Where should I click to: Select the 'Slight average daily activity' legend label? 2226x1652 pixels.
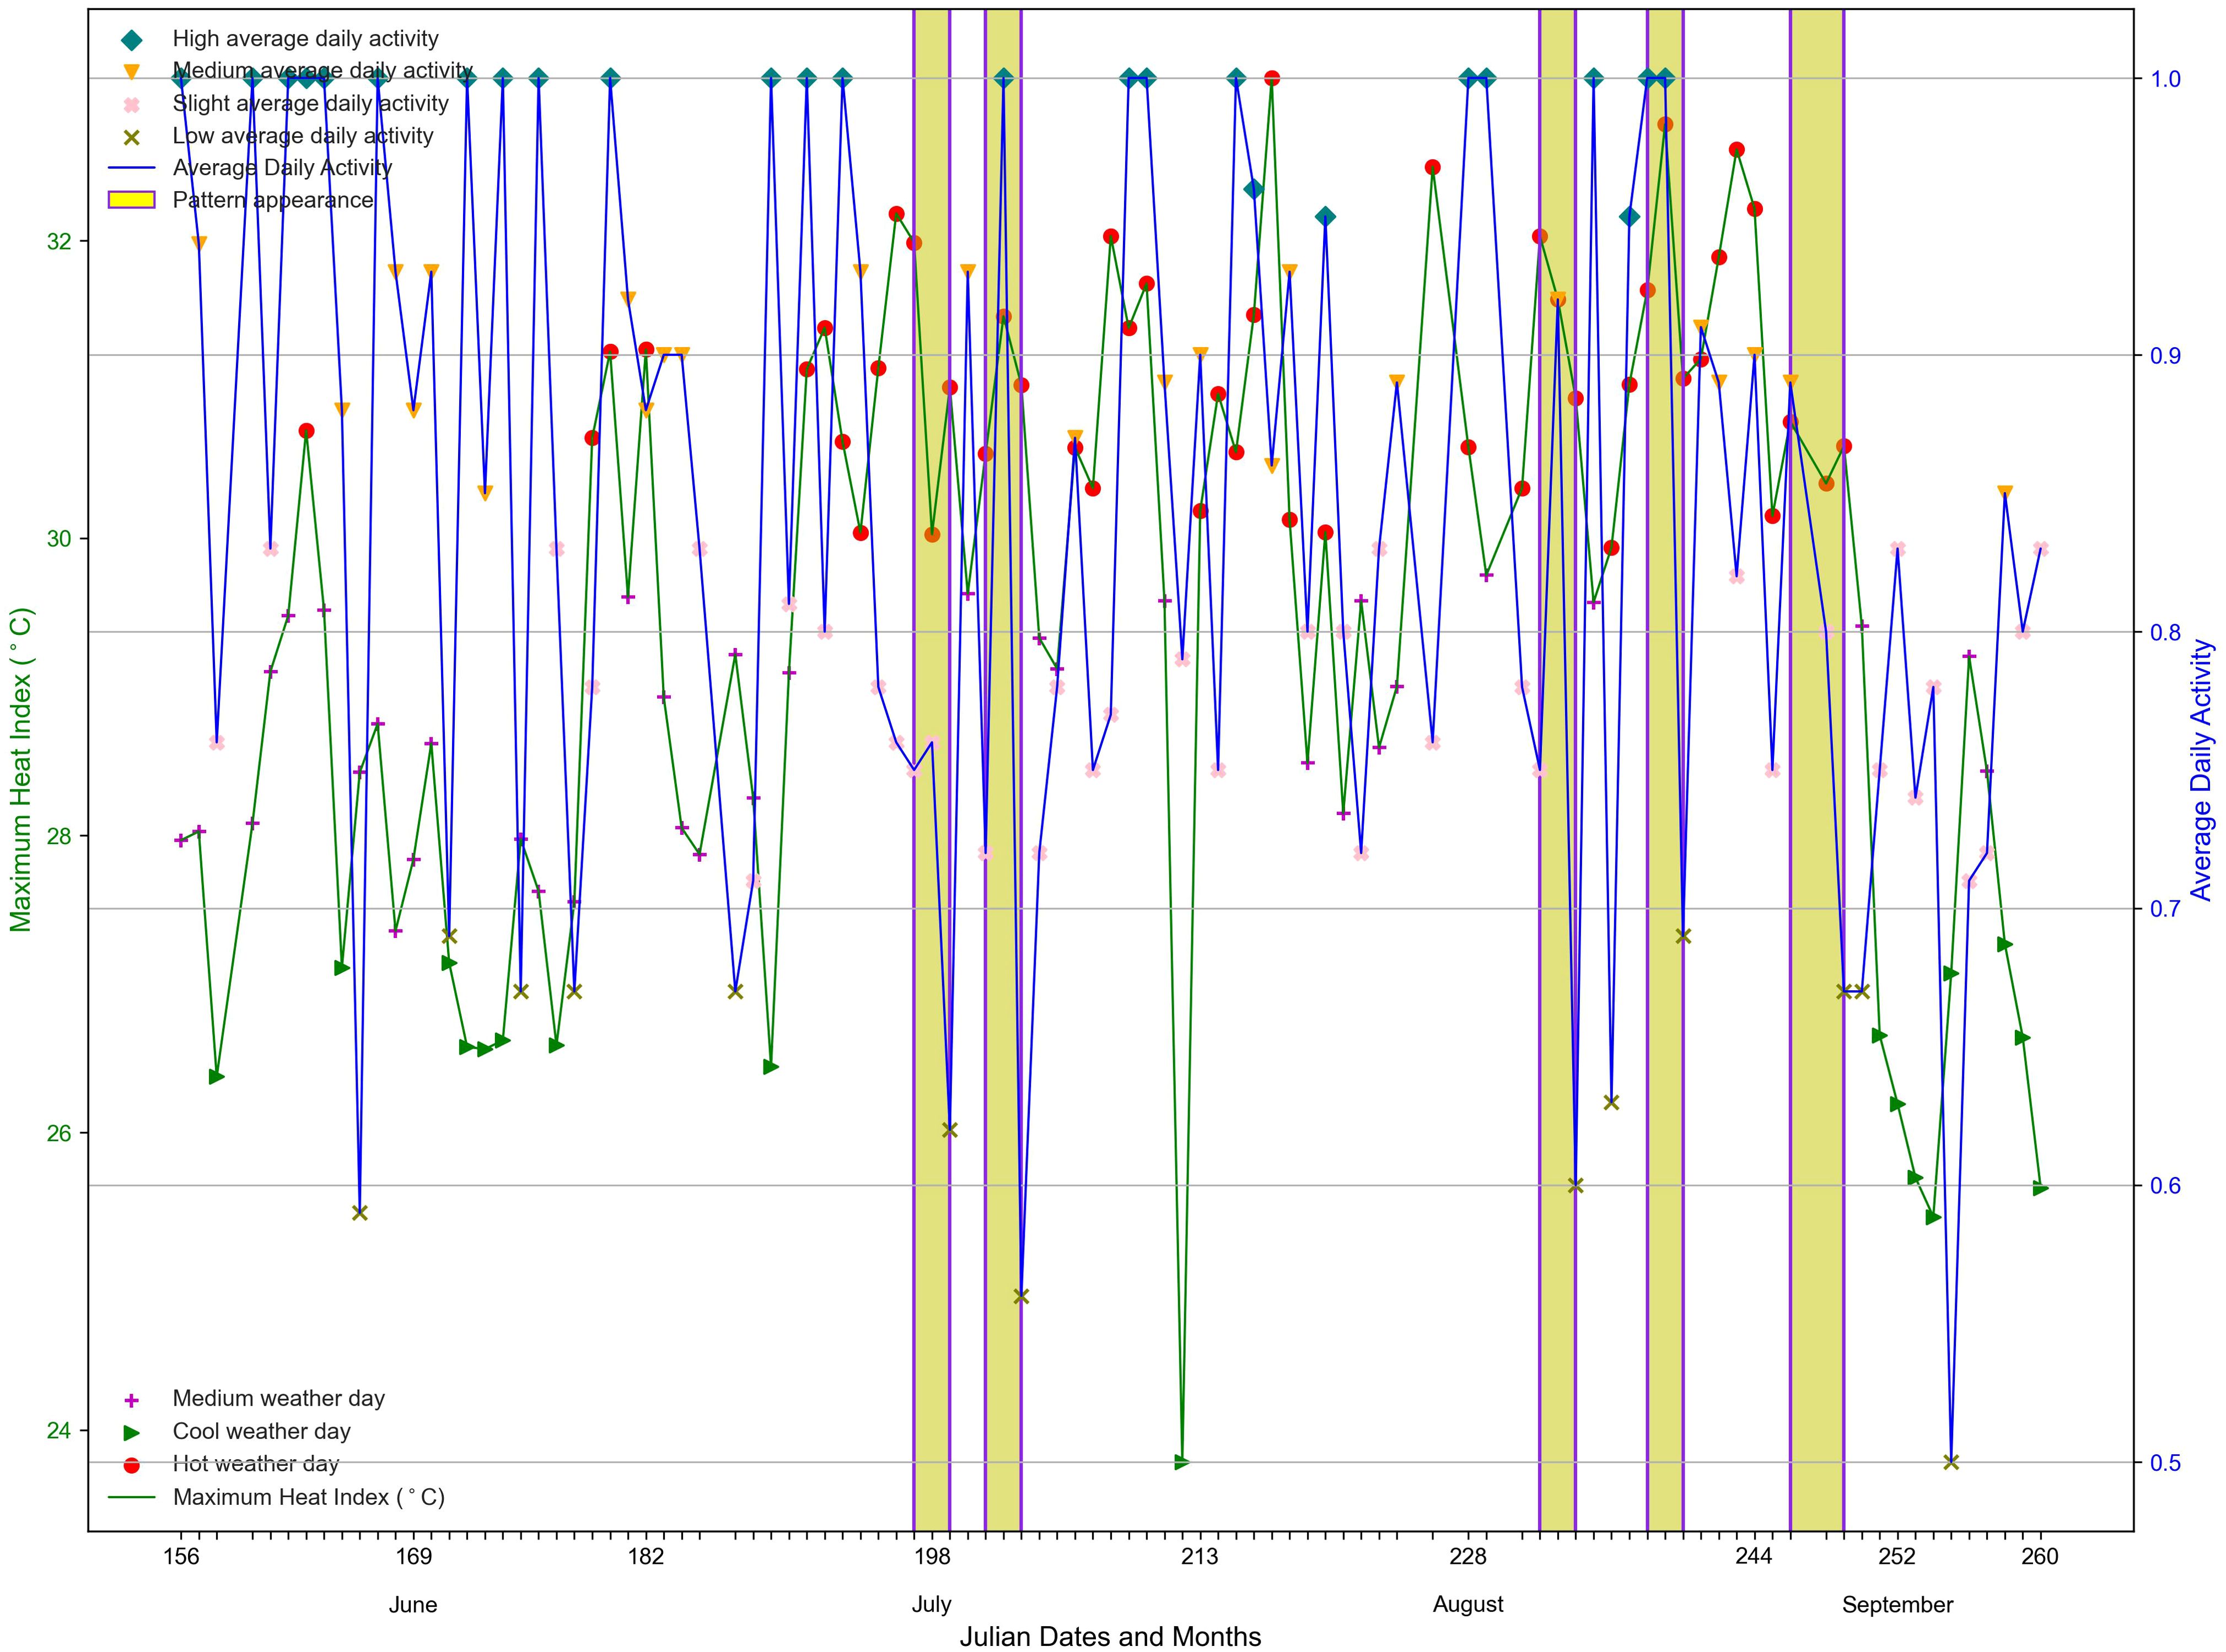[x=310, y=103]
